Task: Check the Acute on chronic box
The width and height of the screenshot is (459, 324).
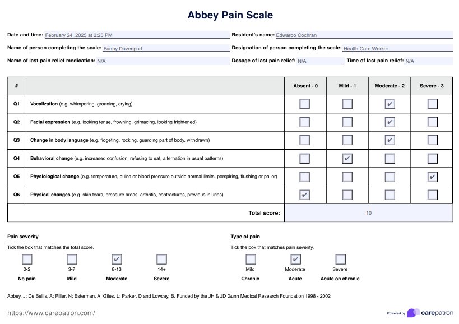Action: (x=340, y=259)
